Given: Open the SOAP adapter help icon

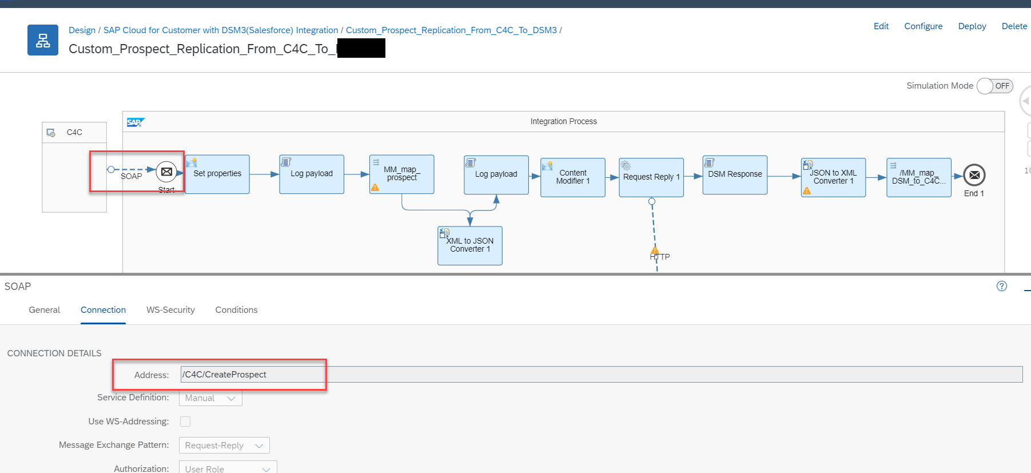Looking at the screenshot, I should [x=1001, y=286].
